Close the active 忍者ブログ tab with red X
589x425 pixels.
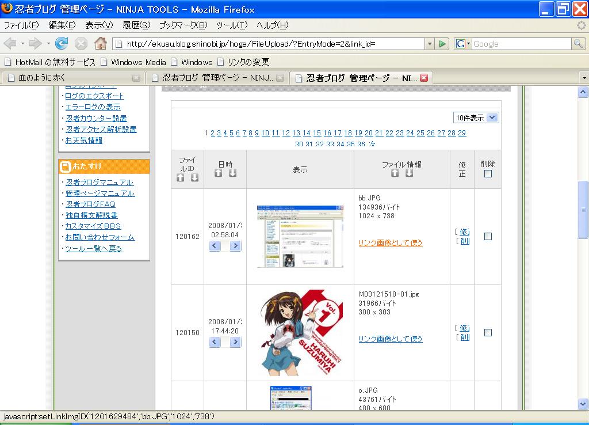(424, 78)
